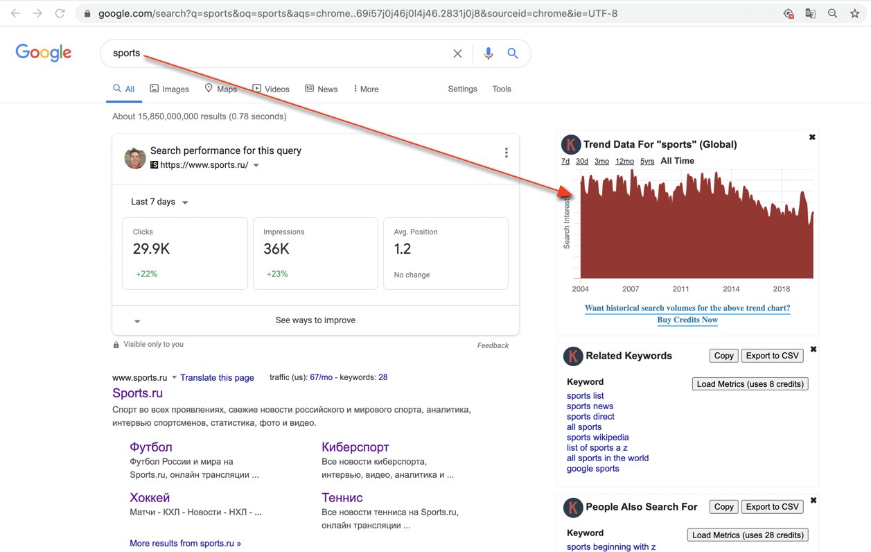This screenshot has height=552, width=871.
Task: Click the browser back arrow
Action: click(x=15, y=13)
